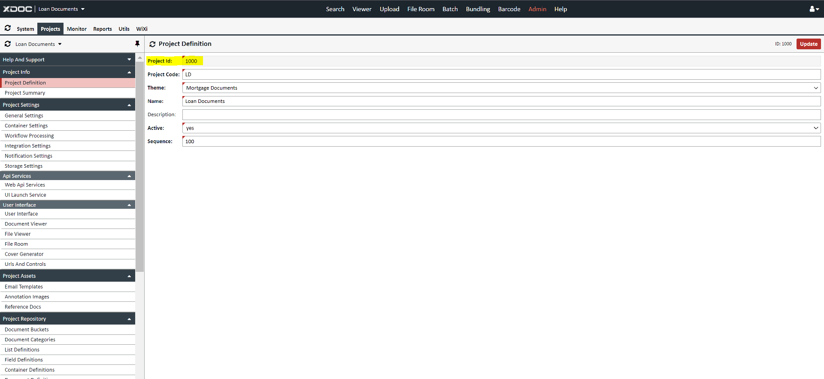The height and width of the screenshot is (379, 824).
Task: Open the Barcode menu
Action: (509, 9)
